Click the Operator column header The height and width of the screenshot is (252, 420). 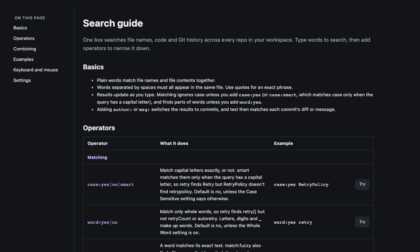pyautogui.click(x=98, y=143)
